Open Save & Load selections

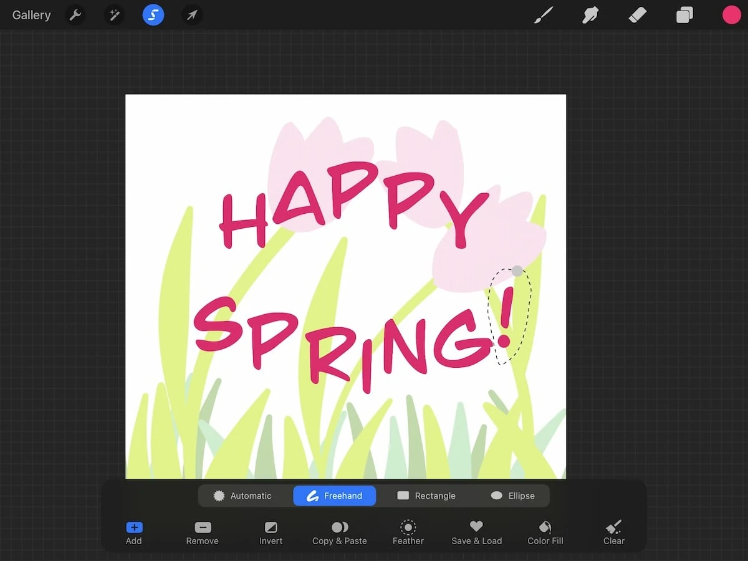477,534
